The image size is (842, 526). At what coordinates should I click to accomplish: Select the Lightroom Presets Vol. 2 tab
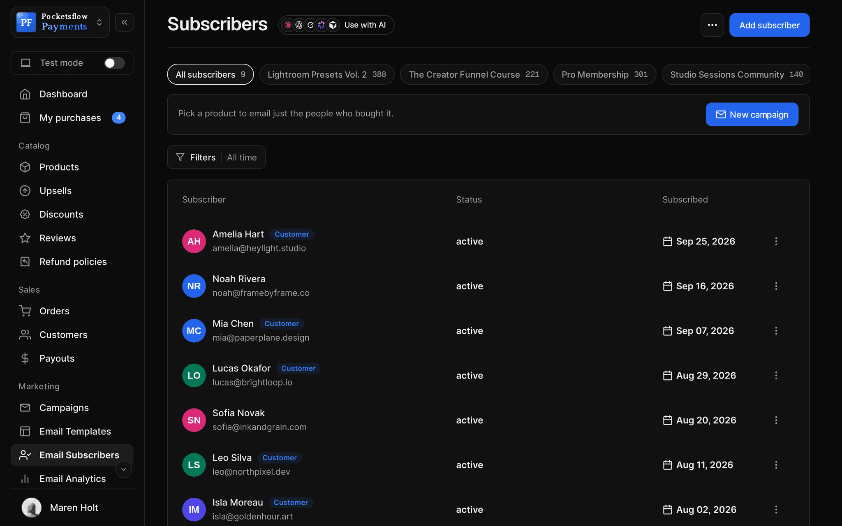click(x=327, y=74)
